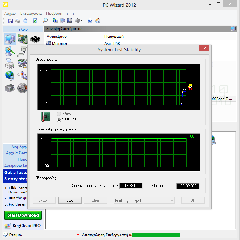
Task: Click the Save icon in toolbar
Action: 10,21
